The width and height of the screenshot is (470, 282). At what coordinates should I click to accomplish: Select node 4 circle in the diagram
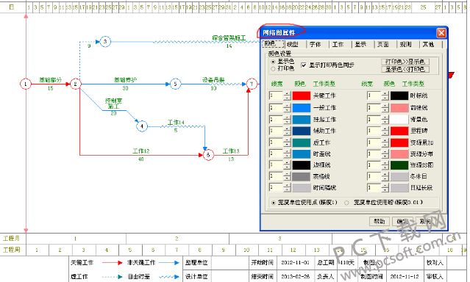tap(142, 126)
